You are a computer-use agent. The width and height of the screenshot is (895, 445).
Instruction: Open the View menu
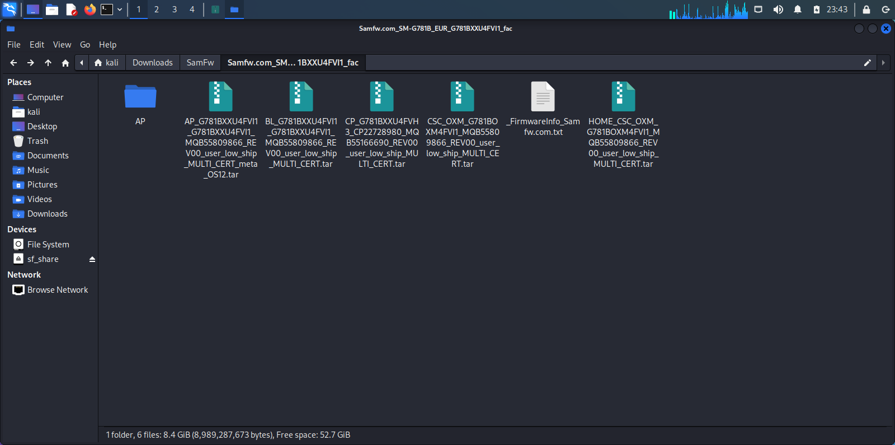(x=62, y=45)
